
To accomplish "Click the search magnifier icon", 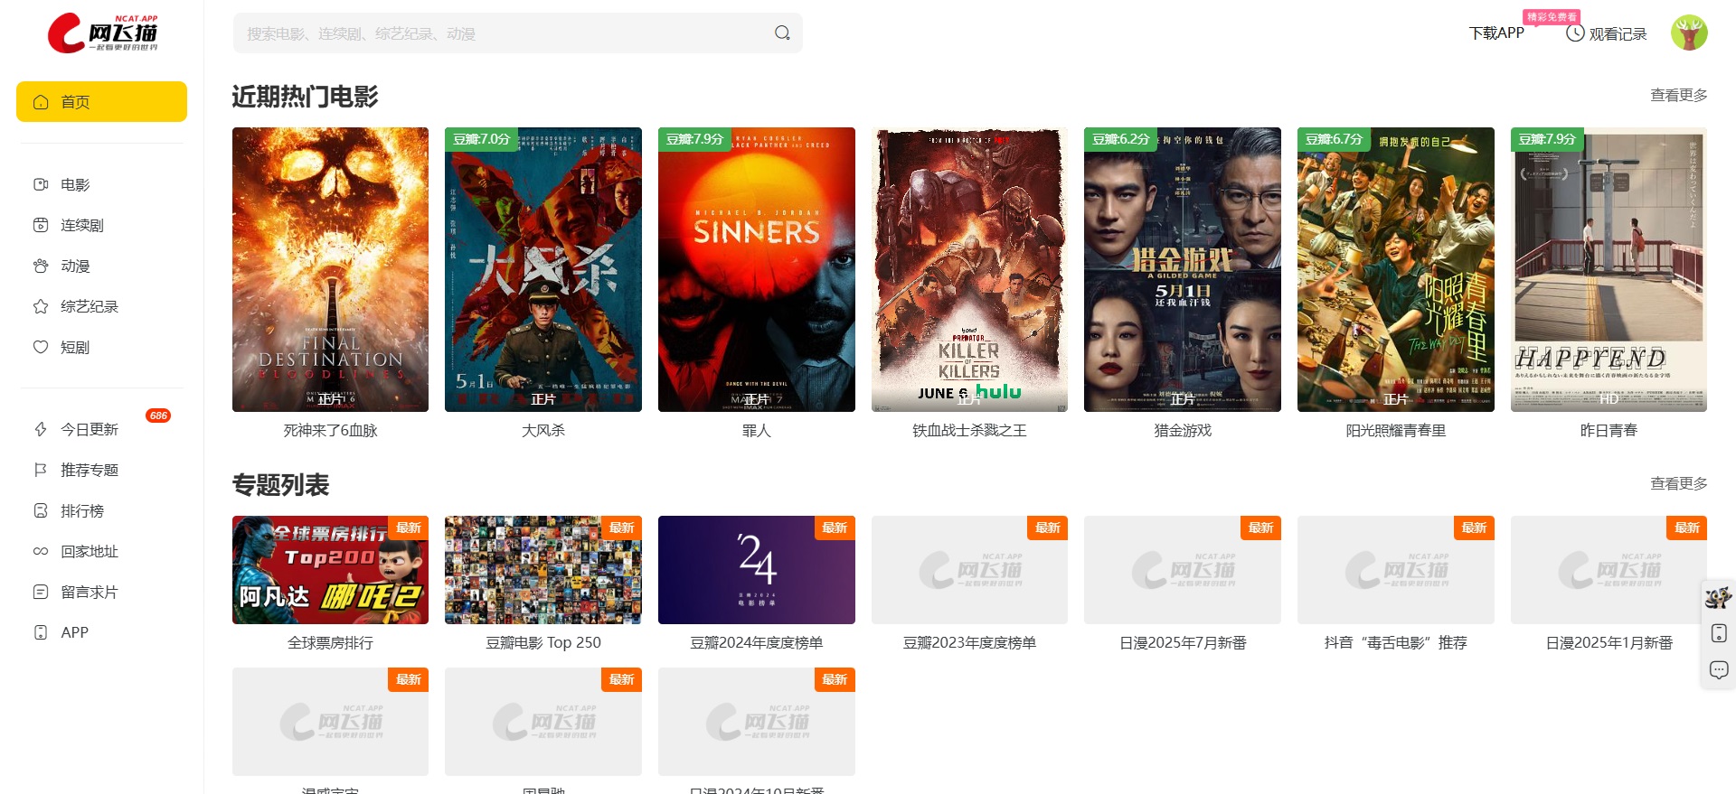I will (x=782, y=33).
